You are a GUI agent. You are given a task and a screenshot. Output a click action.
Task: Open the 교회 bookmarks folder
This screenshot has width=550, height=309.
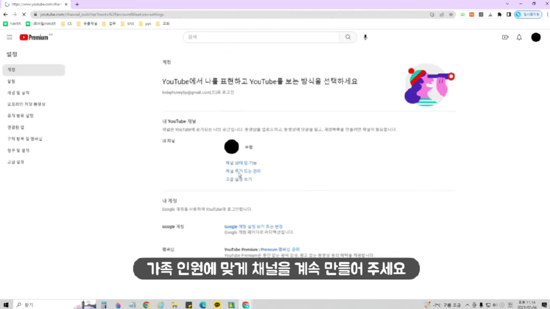tap(163, 24)
